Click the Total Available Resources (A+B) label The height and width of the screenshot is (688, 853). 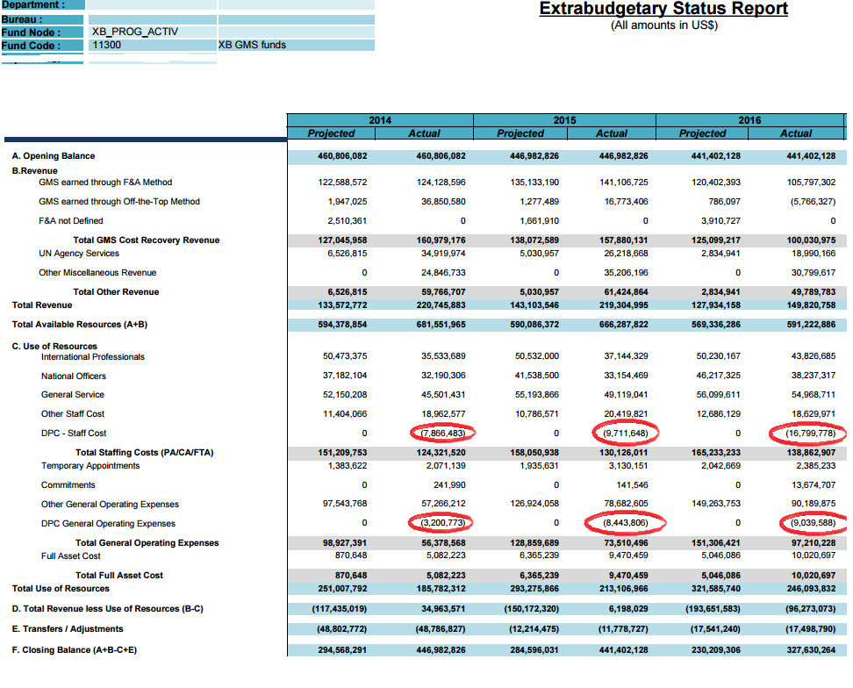pos(80,325)
